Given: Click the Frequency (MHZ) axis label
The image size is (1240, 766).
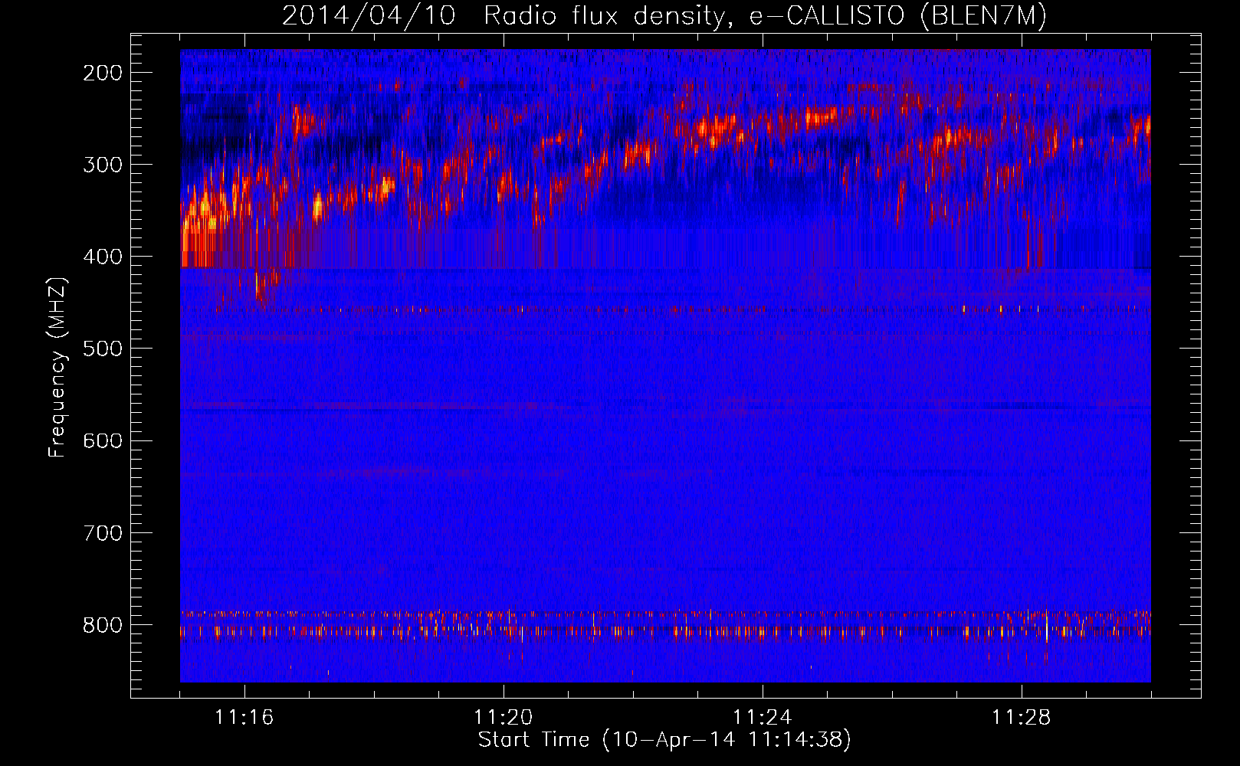Looking at the screenshot, I should point(57,367).
